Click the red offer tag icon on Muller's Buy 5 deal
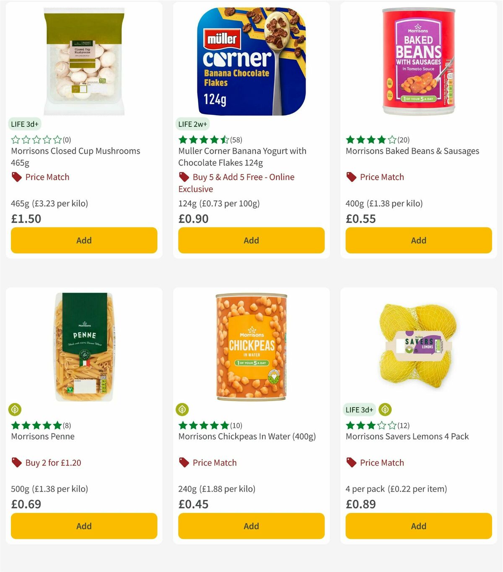This screenshot has height=572, width=503. coord(184,177)
